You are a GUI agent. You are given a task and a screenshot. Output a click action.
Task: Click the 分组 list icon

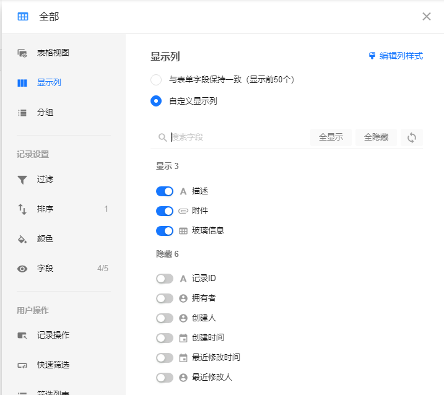pyautogui.click(x=22, y=113)
